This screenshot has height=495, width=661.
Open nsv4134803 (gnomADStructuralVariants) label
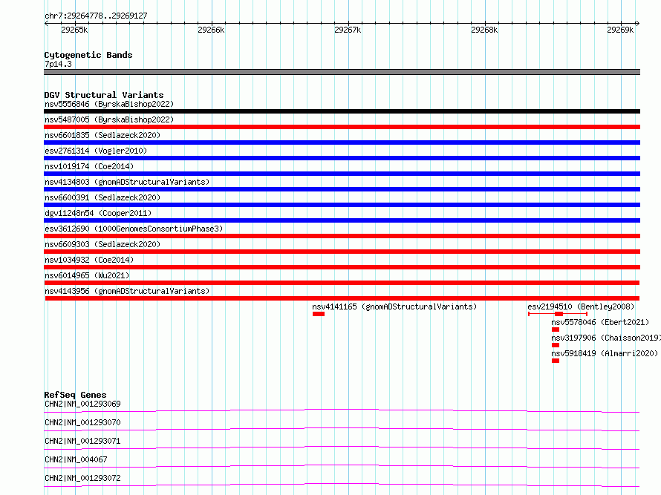pos(127,182)
